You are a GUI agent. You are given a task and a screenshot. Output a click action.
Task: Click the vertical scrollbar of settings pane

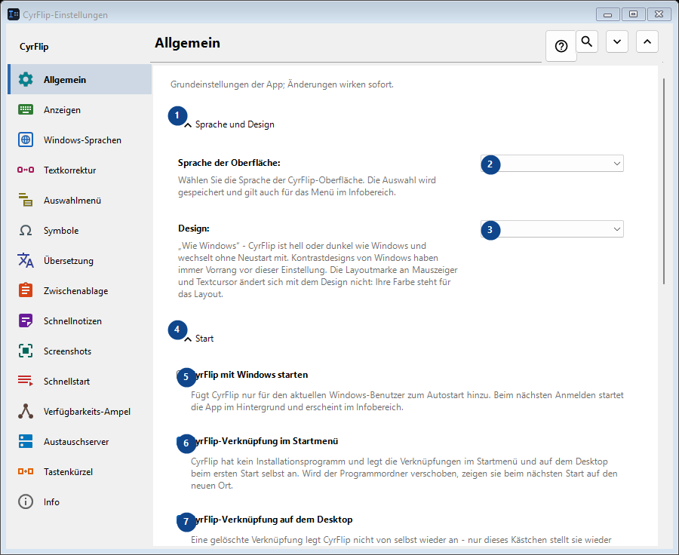664,181
